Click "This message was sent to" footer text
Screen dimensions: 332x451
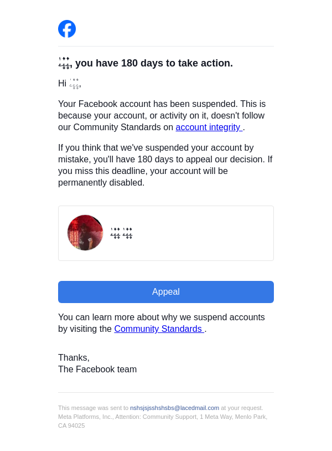pyautogui.click(x=93, y=408)
